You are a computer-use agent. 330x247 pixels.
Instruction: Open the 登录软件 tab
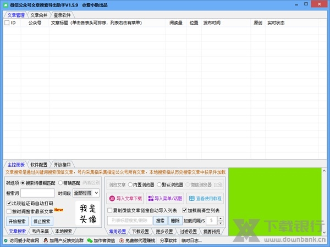(62, 15)
